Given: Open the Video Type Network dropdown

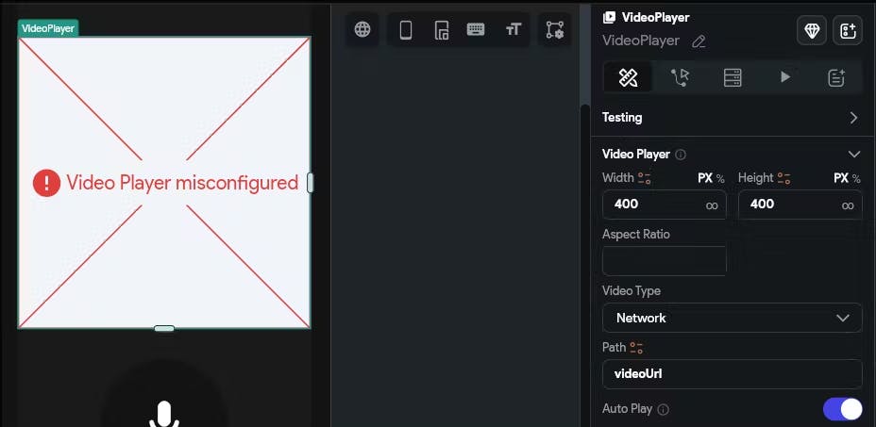Looking at the screenshot, I should pyautogui.click(x=732, y=319).
